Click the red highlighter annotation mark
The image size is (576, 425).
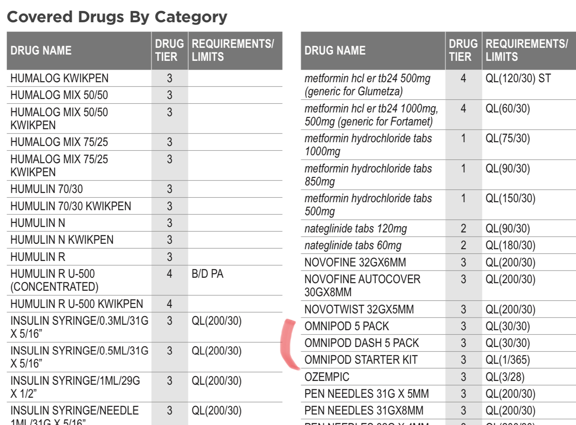pos(289,345)
